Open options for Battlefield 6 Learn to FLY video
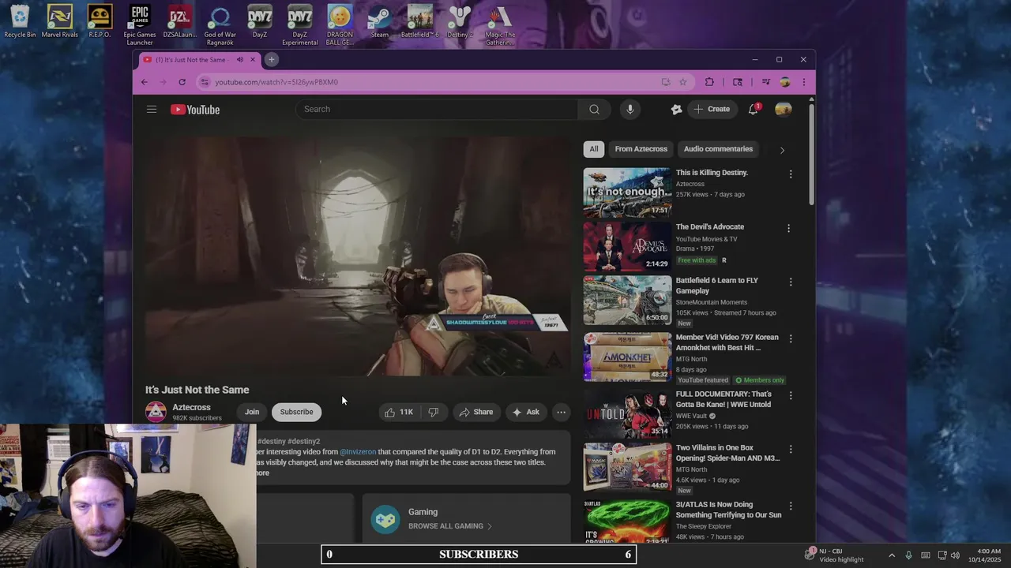Image resolution: width=1011 pixels, height=568 pixels. point(790,282)
